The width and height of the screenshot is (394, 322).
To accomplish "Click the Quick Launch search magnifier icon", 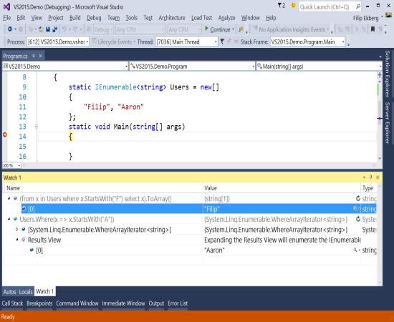I will point(358,6).
